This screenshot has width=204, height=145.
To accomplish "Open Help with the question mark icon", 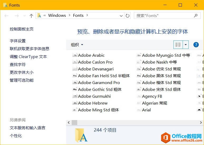I will click(x=196, y=45).
